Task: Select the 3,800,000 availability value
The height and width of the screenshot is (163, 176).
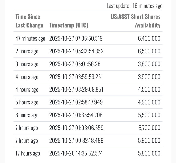Action: click(149, 64)
